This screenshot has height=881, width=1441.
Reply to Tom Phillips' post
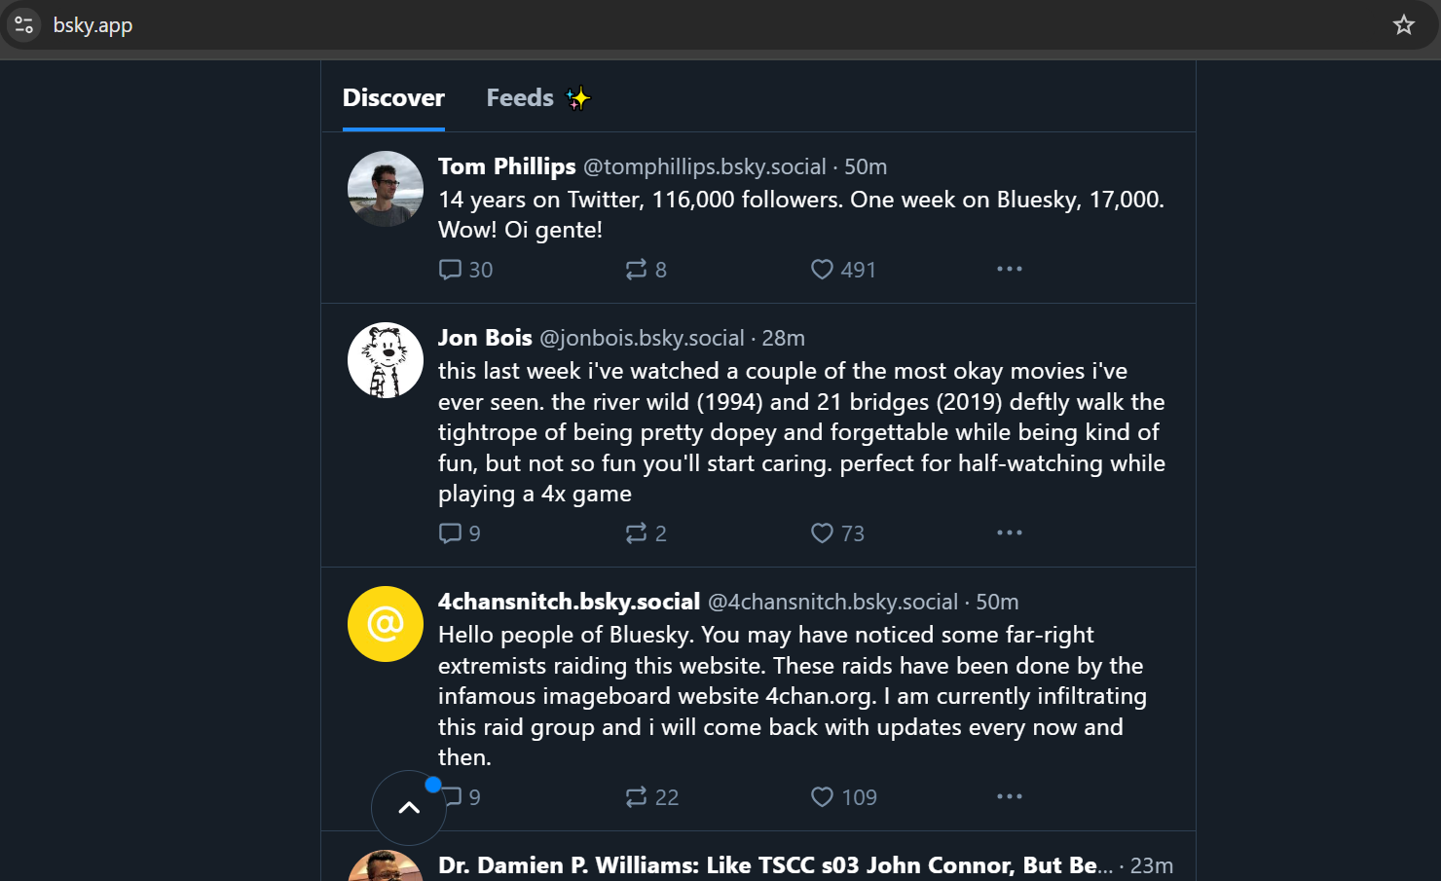pos(451,270)
